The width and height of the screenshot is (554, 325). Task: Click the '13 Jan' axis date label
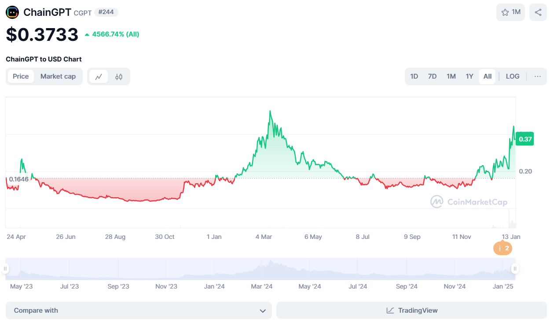(x=511, y=237)
